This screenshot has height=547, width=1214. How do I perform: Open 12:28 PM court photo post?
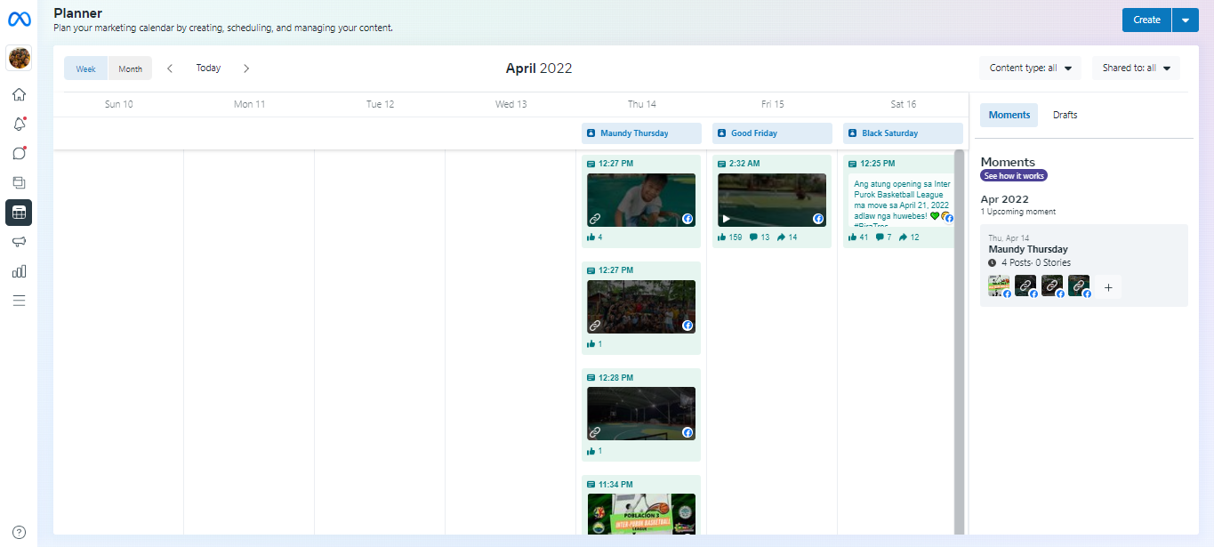point(641,414)
